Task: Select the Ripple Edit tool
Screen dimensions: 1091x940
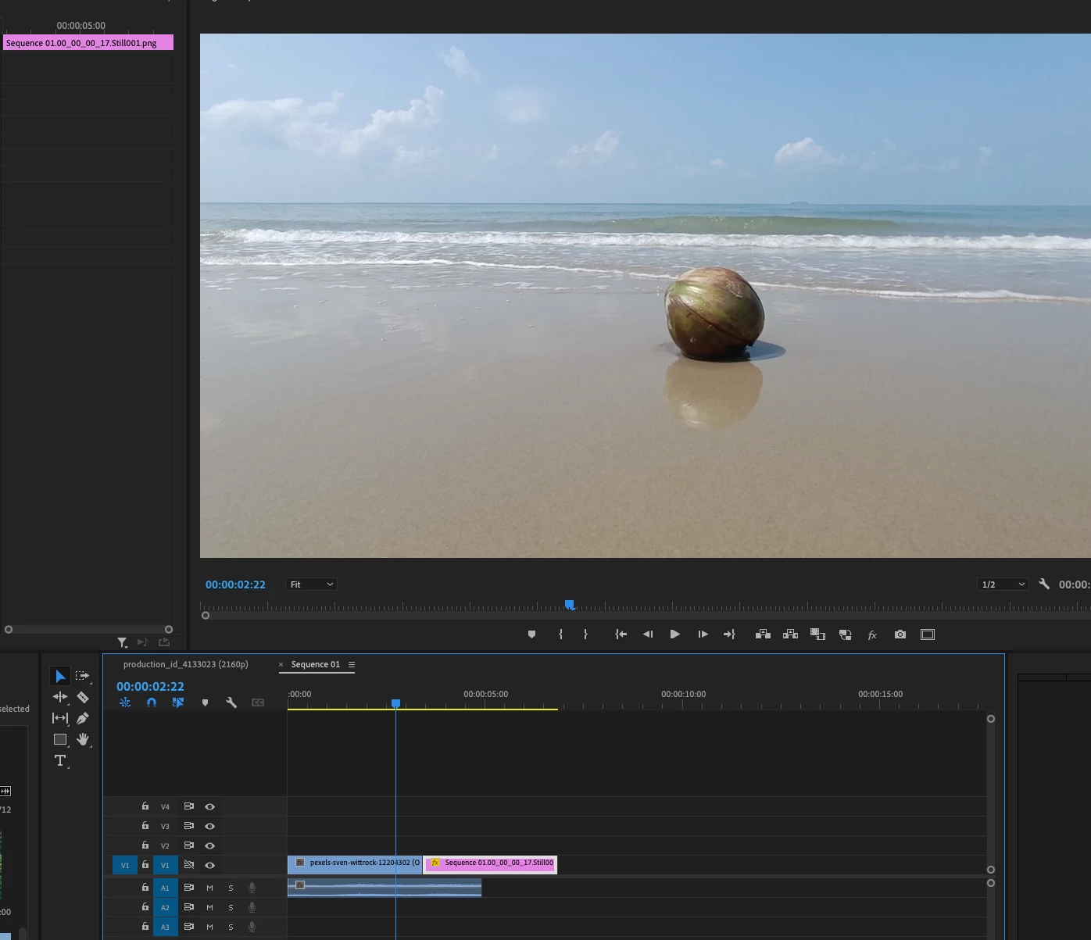Action: [60, 697]
